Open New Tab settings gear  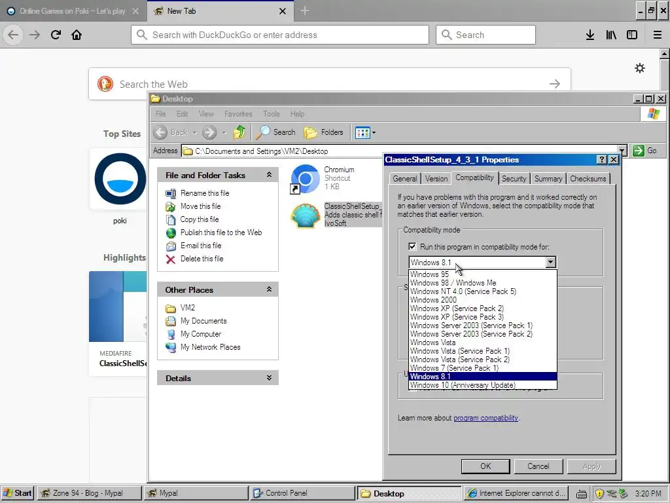(640, 68)
